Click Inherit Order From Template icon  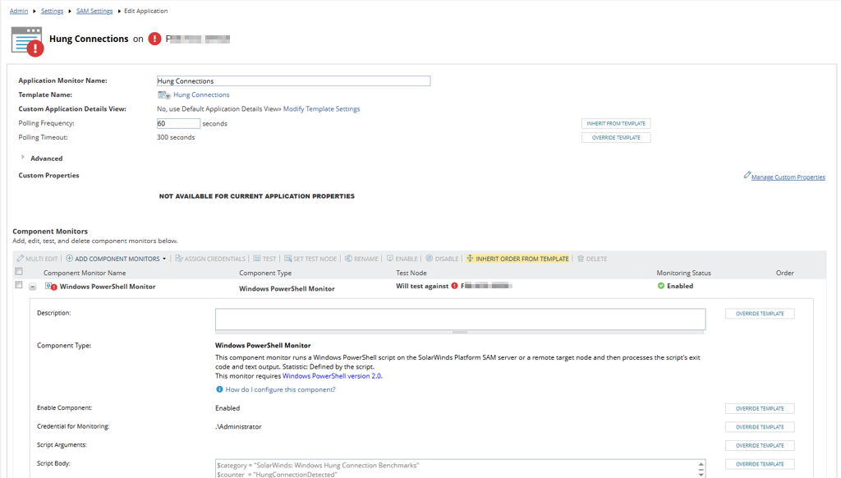click(470, 259)
